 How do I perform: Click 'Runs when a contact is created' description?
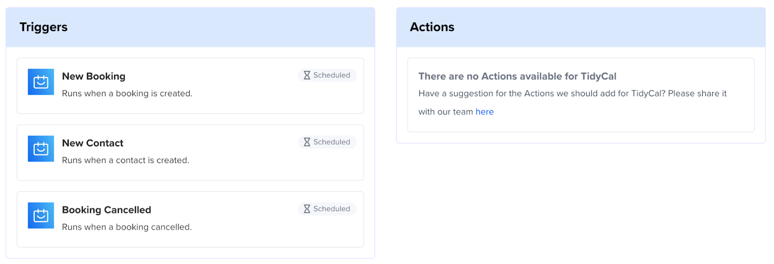pyautogui.click(x=125, y=160)
